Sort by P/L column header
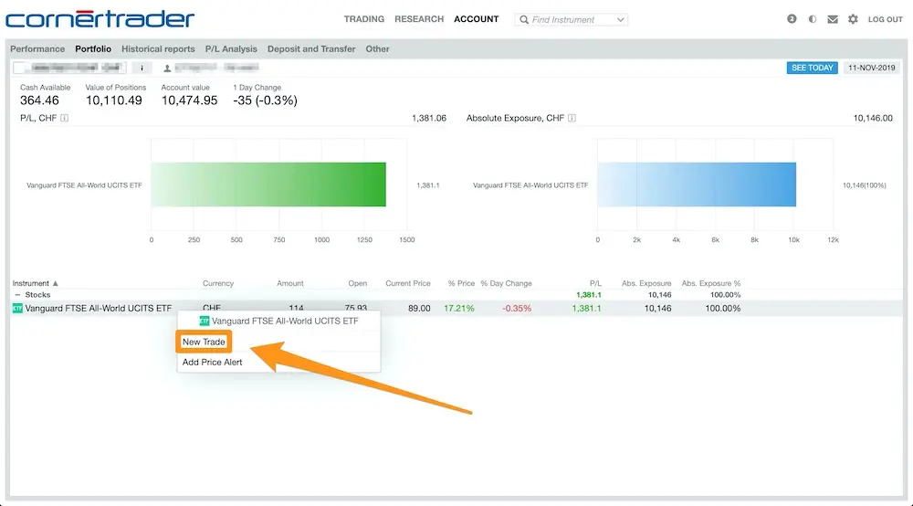 point(595,283)
